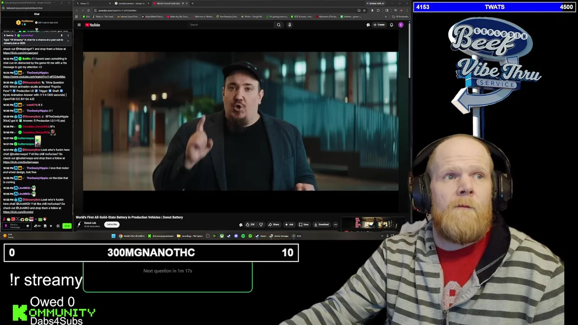Image resolution: width=578 pixels, height=325 pixels.
Task: Open the kick.com/ninjaedgeyt link in chat
Action: point(20,53)
